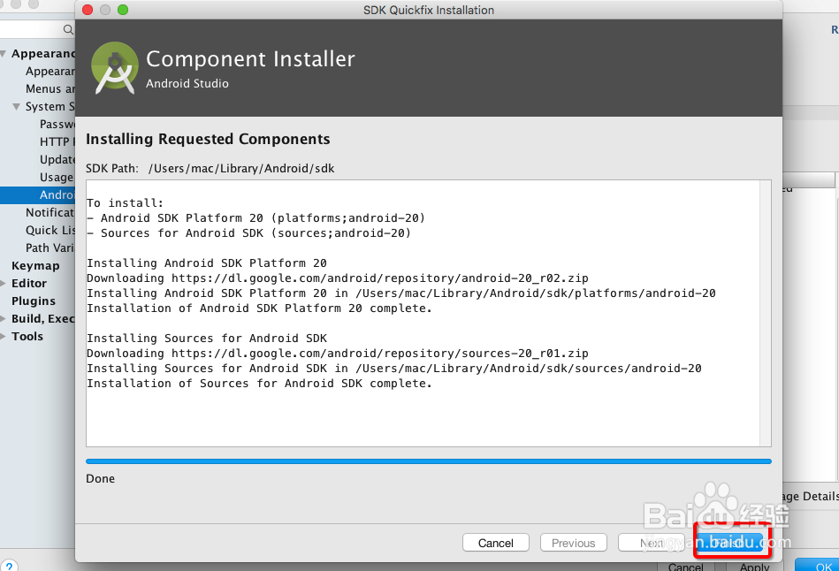This screenshot has width=839, height=571.
Task: Select Menus and Toolbars settings item
Action: 50,89
